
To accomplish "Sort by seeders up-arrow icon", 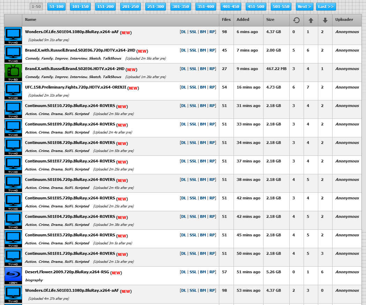I will (x=311, y=20).
